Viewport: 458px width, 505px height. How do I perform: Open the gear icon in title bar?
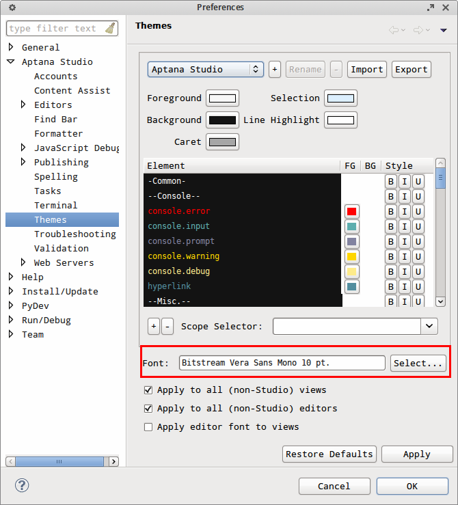(x=12, y=7)
